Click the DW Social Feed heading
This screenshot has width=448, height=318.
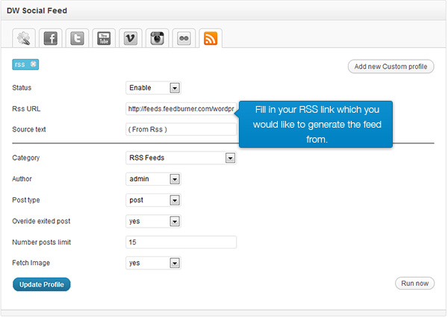click(37, 10)
